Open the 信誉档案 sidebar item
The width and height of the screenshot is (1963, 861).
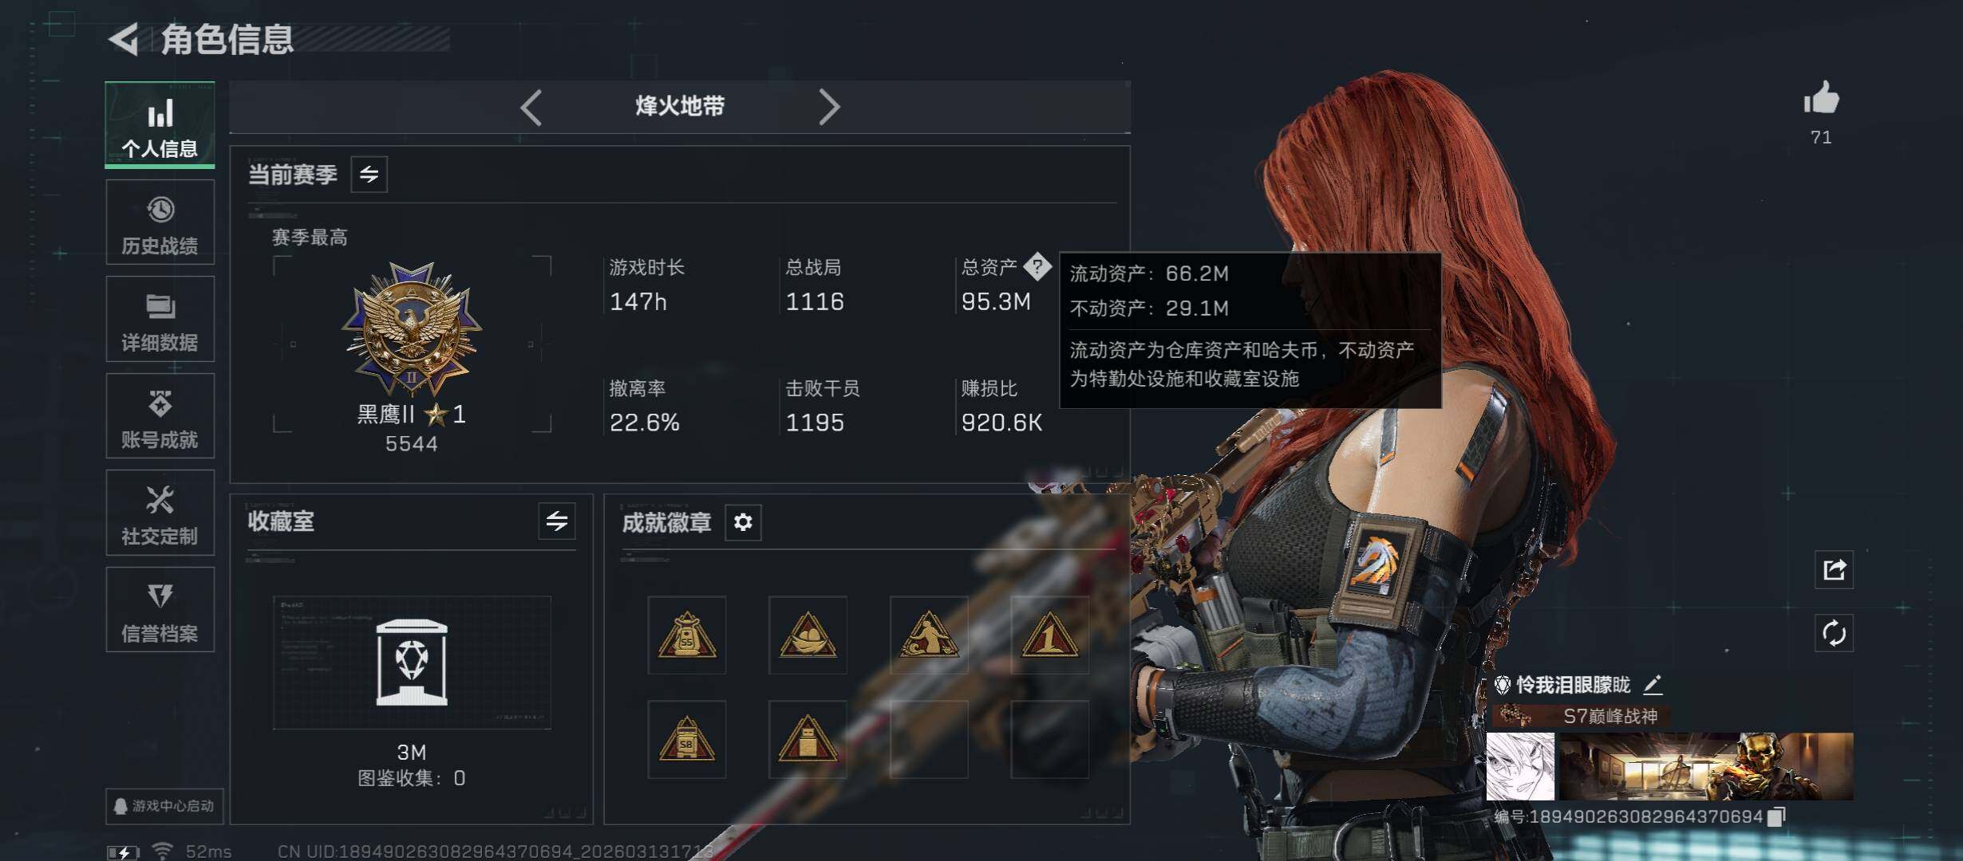coord(160,610)
